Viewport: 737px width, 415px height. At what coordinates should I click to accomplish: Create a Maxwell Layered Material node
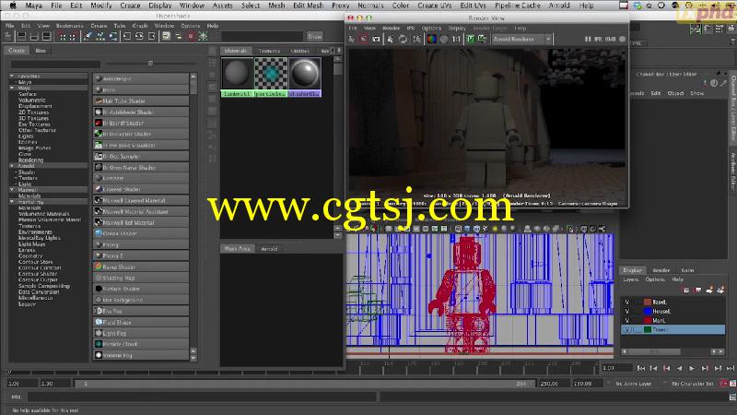[x=141, y=200]
